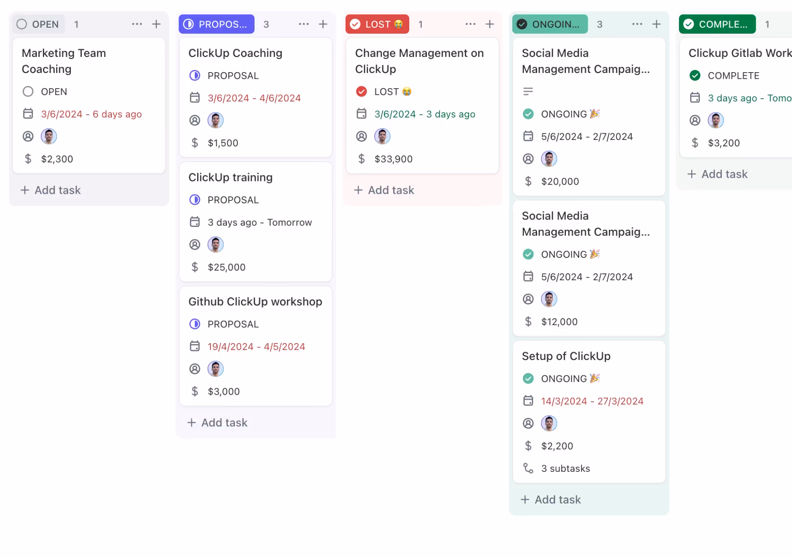Click the assignee person icon on Change Management card
This screenshot has height=558, width=792.
(361, 137)
